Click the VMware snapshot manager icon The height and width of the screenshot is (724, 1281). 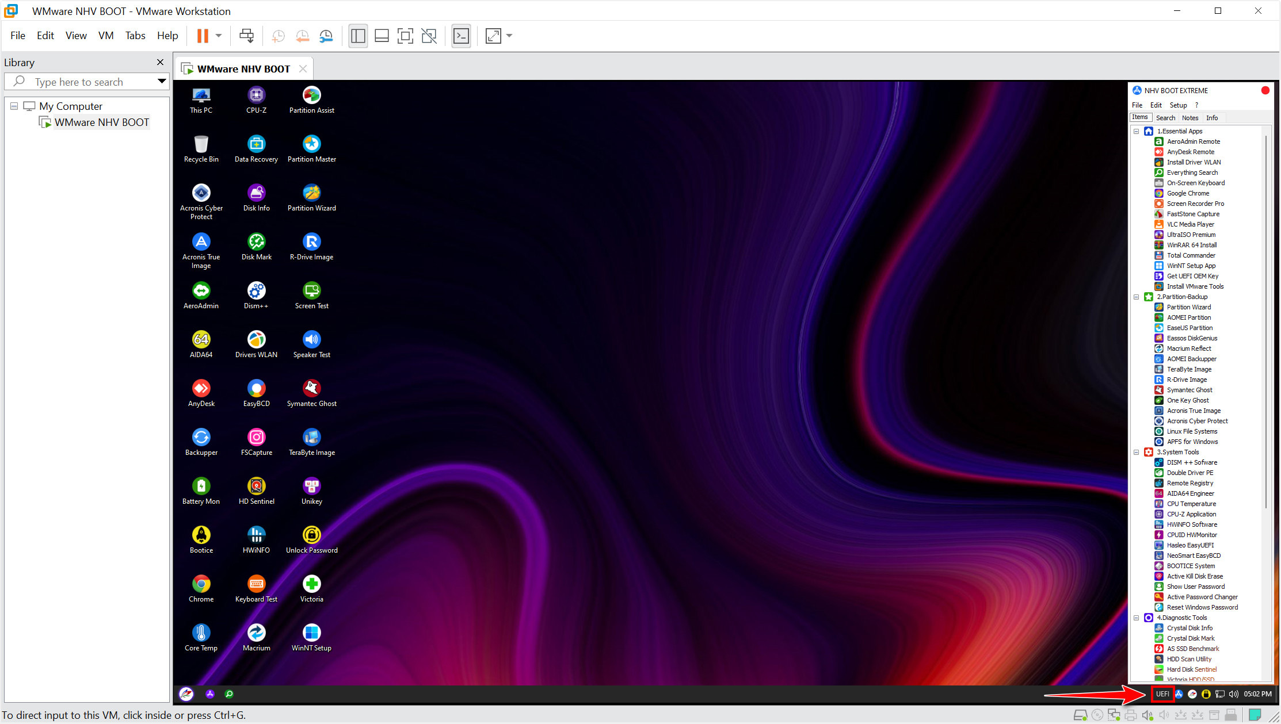[x=326, y=36]
